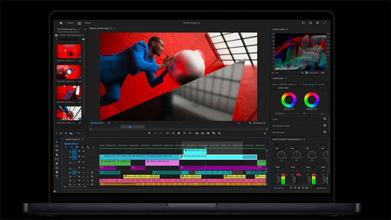Viewport: 391px width, 220px height.
Task: Toggle full screen video output icon
Action: (x=324, y=23)
